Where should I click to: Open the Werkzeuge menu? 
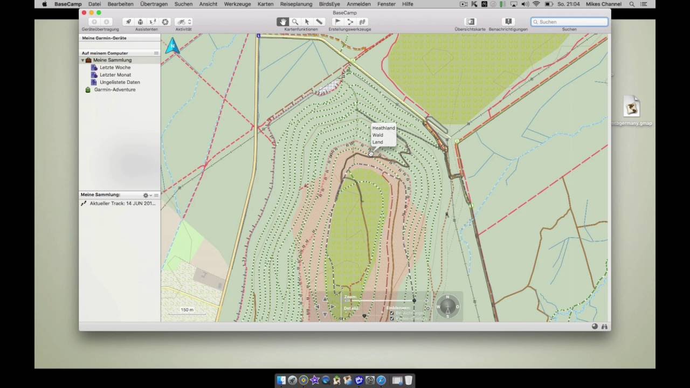(237, 4)
